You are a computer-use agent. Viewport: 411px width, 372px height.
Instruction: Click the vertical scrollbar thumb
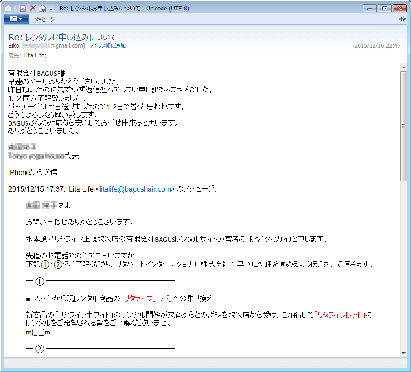coord(404,126)
